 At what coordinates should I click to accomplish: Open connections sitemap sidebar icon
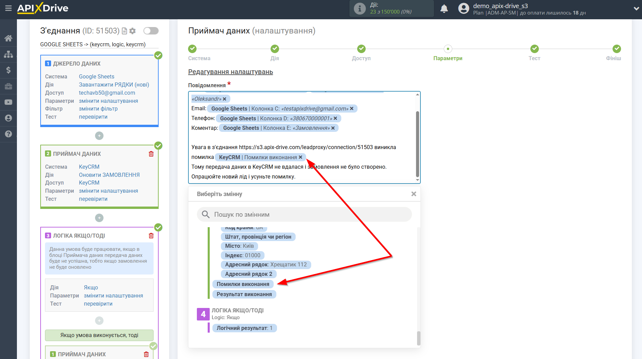click(8, 54)
